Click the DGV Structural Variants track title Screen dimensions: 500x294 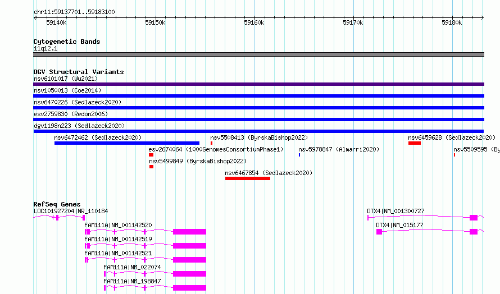coord(79,72)
